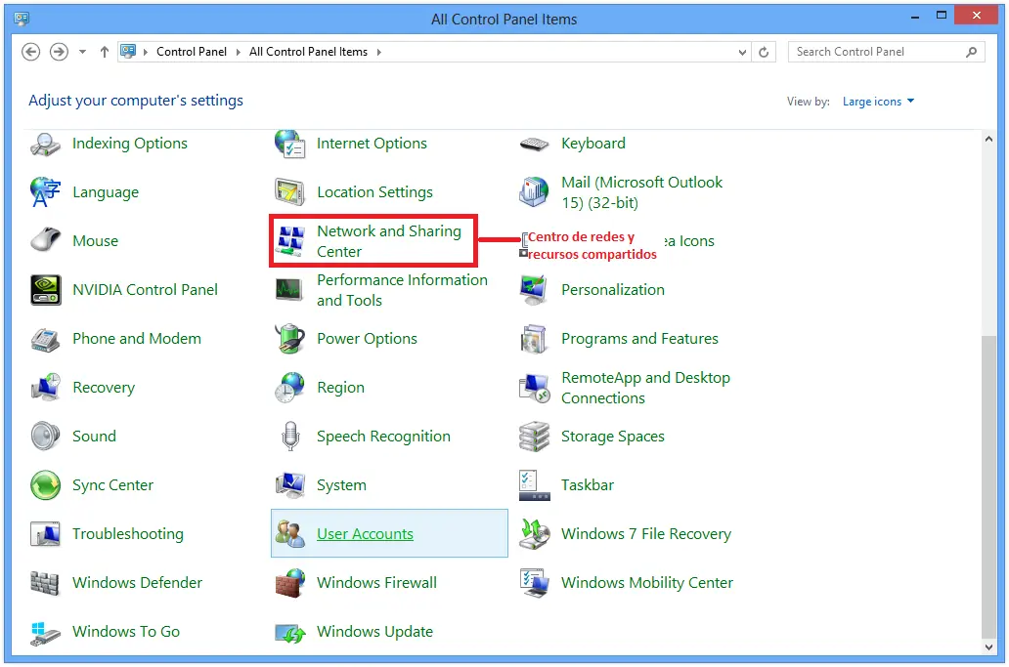Go forward with the Forward arrow
The width and height of the screenshot is (1009, 667).
point(60,52)
